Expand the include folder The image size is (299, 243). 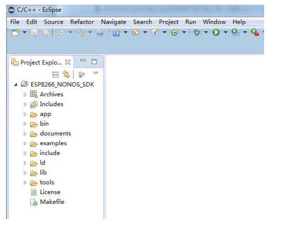25,153
